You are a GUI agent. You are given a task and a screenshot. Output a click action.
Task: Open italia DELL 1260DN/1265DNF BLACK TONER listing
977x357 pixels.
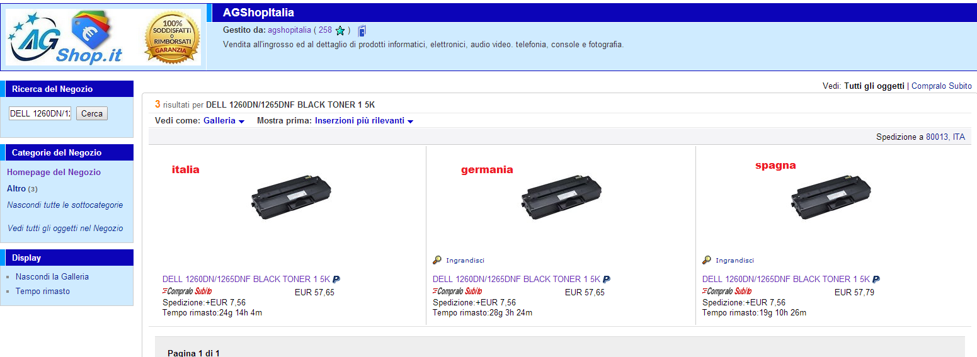click(x=246, y=279)
